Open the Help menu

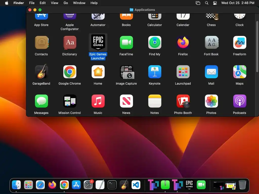(x=94, y=3)
